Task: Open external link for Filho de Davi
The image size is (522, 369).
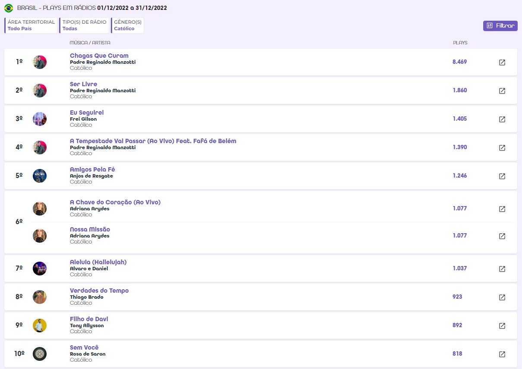Action: point(502,326)
